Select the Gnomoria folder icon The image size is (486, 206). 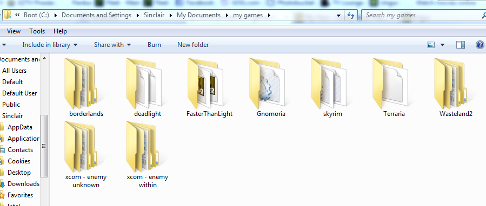coord(267,84)
